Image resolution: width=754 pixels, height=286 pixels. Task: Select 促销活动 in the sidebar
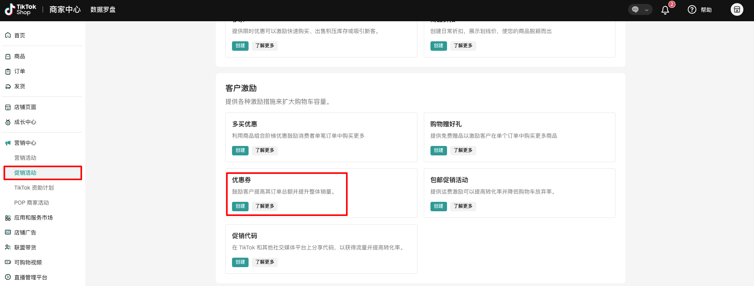tap(25, 173)
